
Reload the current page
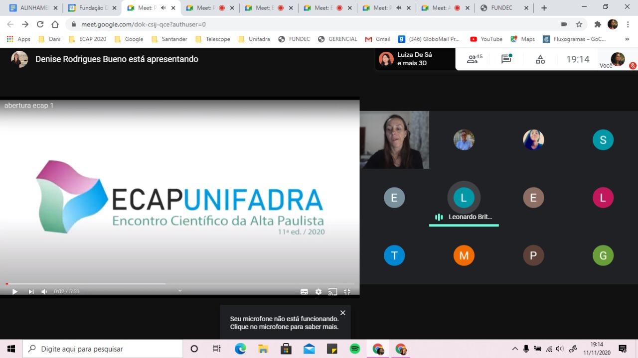40,24
